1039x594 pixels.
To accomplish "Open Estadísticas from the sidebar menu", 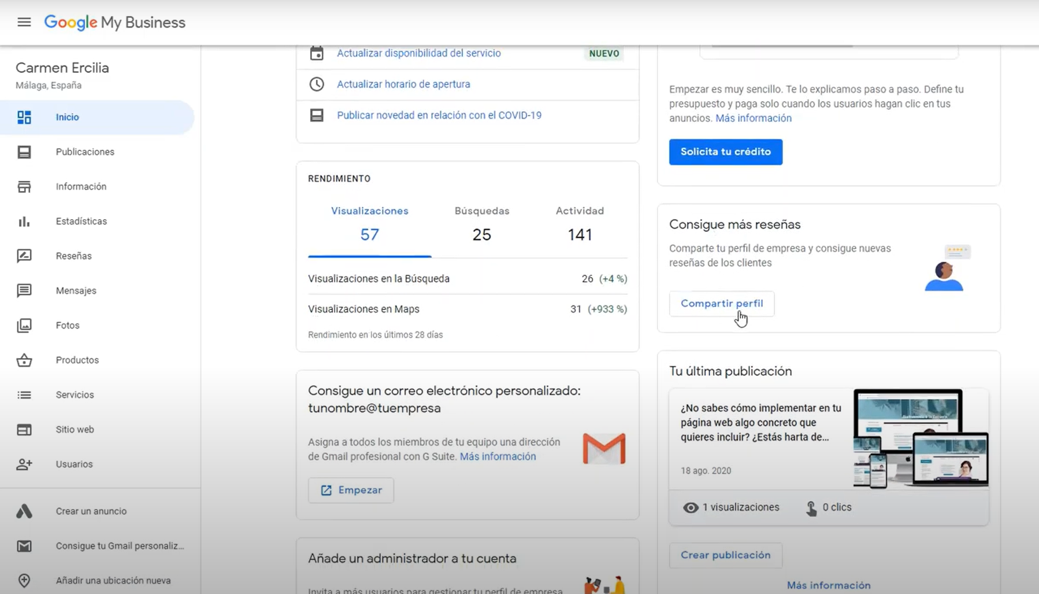I will [x=81, y=222].
